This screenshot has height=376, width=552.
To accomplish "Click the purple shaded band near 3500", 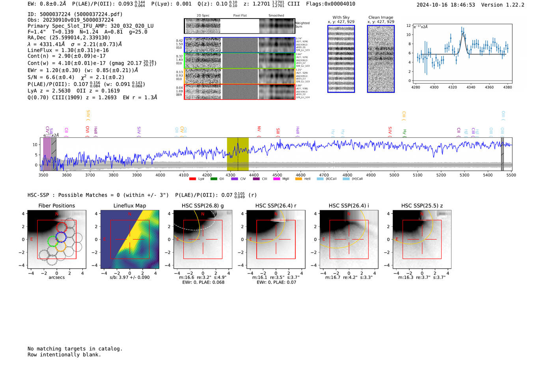I will click(47, 154).
